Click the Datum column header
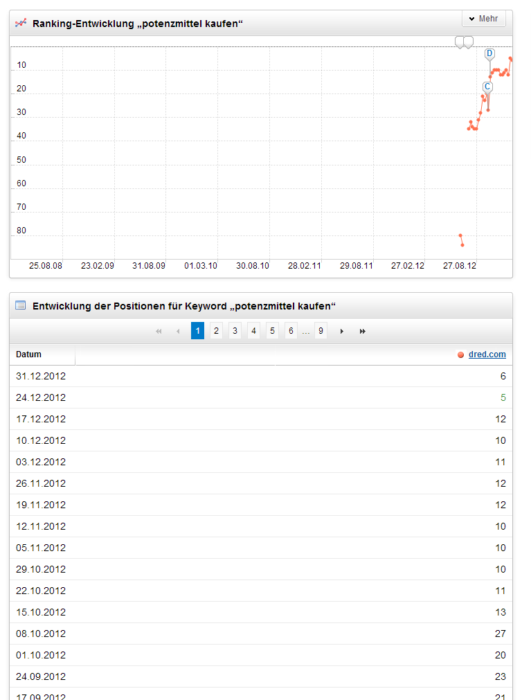531x700 pixels. point(29,355)
